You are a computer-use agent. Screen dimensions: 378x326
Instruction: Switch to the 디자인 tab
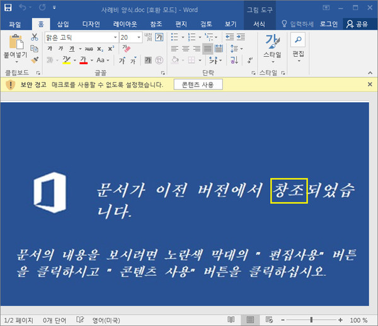[91, 24]
